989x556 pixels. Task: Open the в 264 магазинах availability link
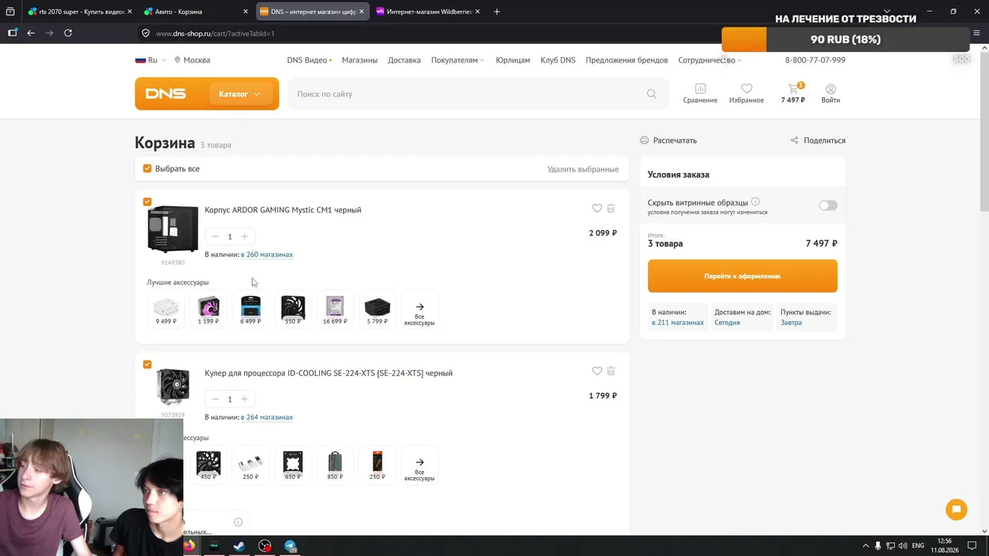click(267, 418)
